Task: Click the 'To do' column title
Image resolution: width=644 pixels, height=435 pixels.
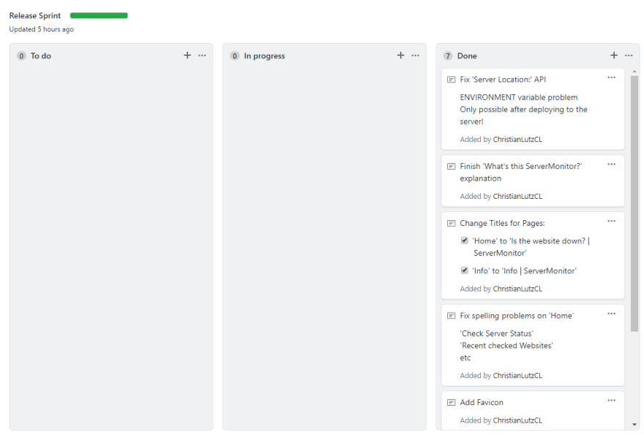Action: pyautogui.click(x=41, y=56)
